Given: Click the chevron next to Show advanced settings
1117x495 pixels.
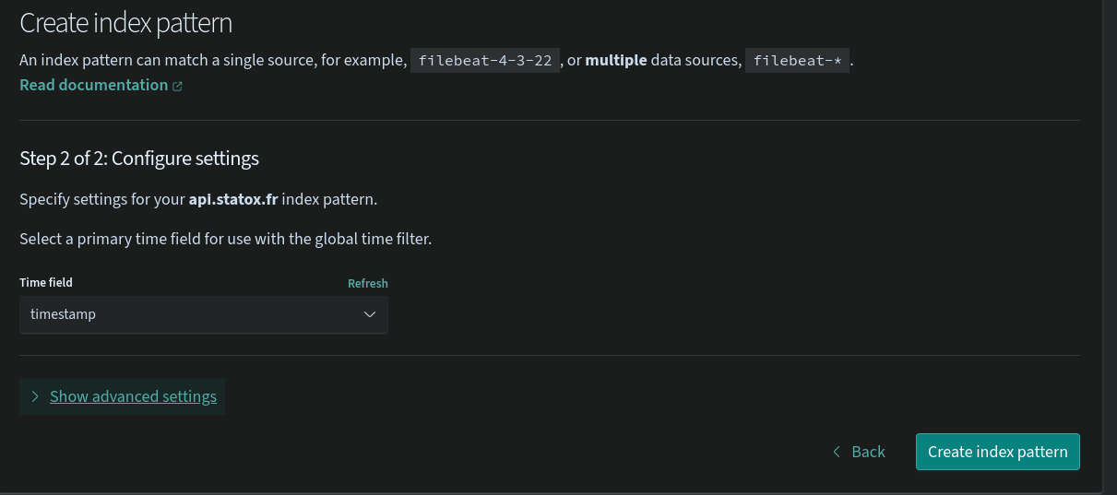Looking at the screenshot, I should pyautogui.click(x=35, y=396).
